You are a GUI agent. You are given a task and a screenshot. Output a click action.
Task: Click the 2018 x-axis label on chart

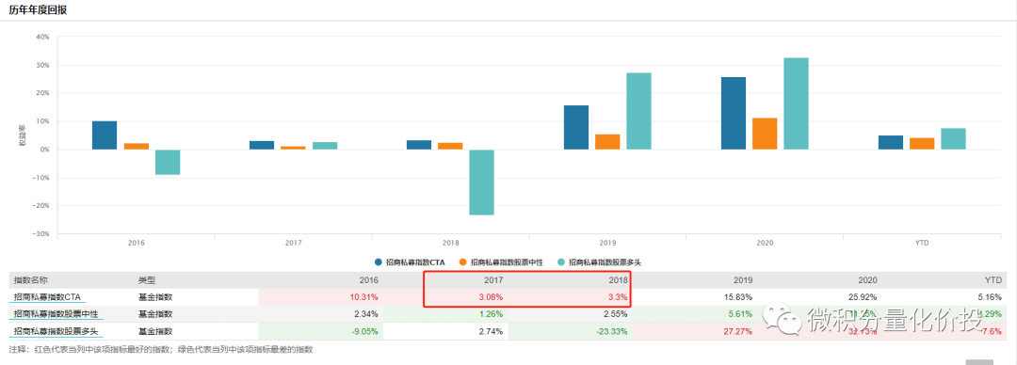pos(450,243)
